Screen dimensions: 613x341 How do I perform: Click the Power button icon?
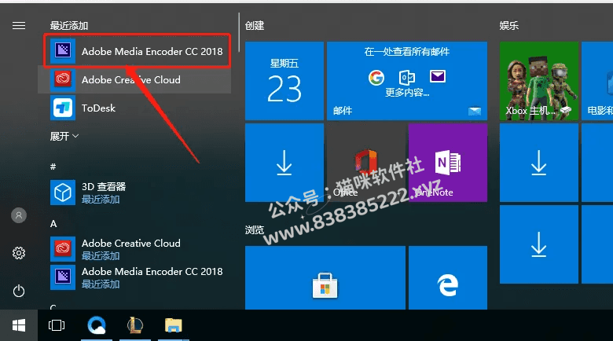[19, 291]
